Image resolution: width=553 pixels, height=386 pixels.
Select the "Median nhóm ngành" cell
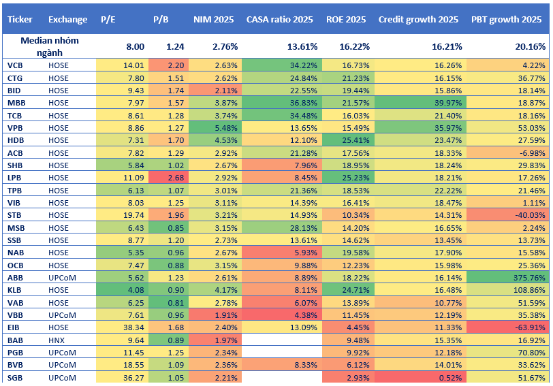coord(49,46)
